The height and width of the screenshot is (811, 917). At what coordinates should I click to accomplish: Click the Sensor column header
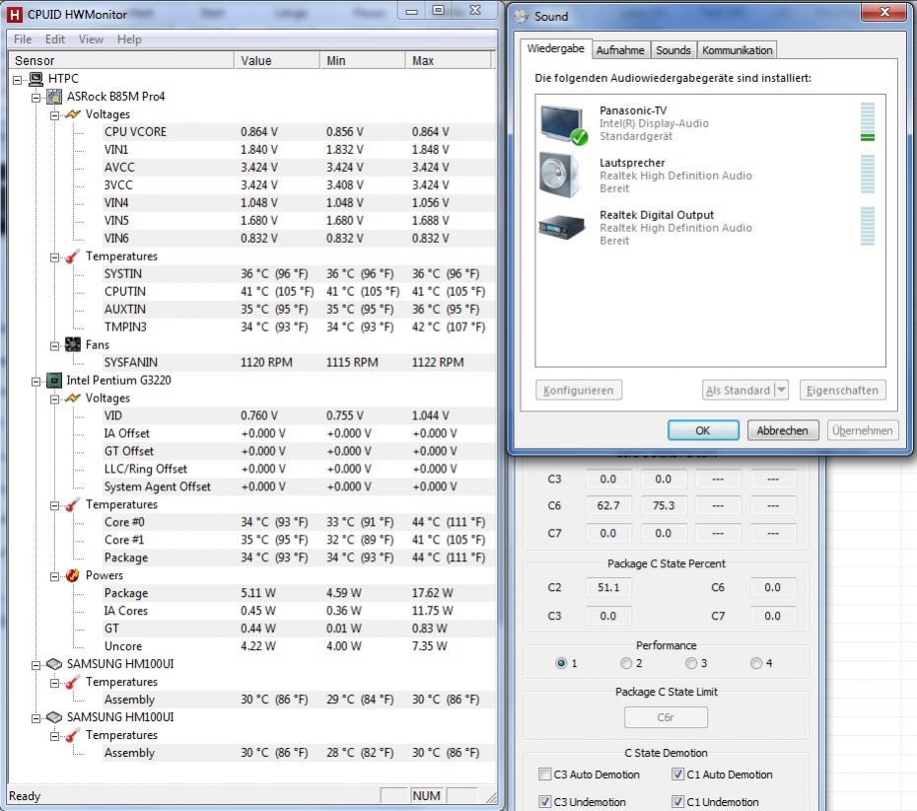pos(121,61)
